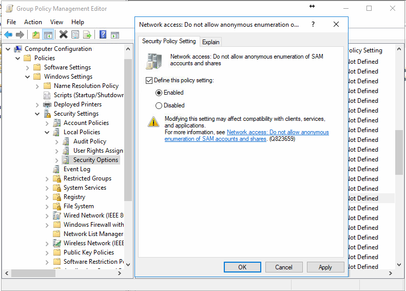Click the Up One Level folder icon
Image resolution: width=406 pixels, height=291 pixels.
point(35,34)
